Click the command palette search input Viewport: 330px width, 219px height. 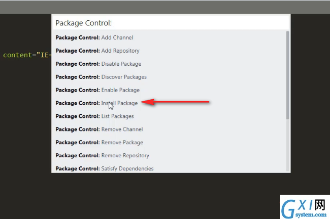pyautogui.click(x=171, y=23)
